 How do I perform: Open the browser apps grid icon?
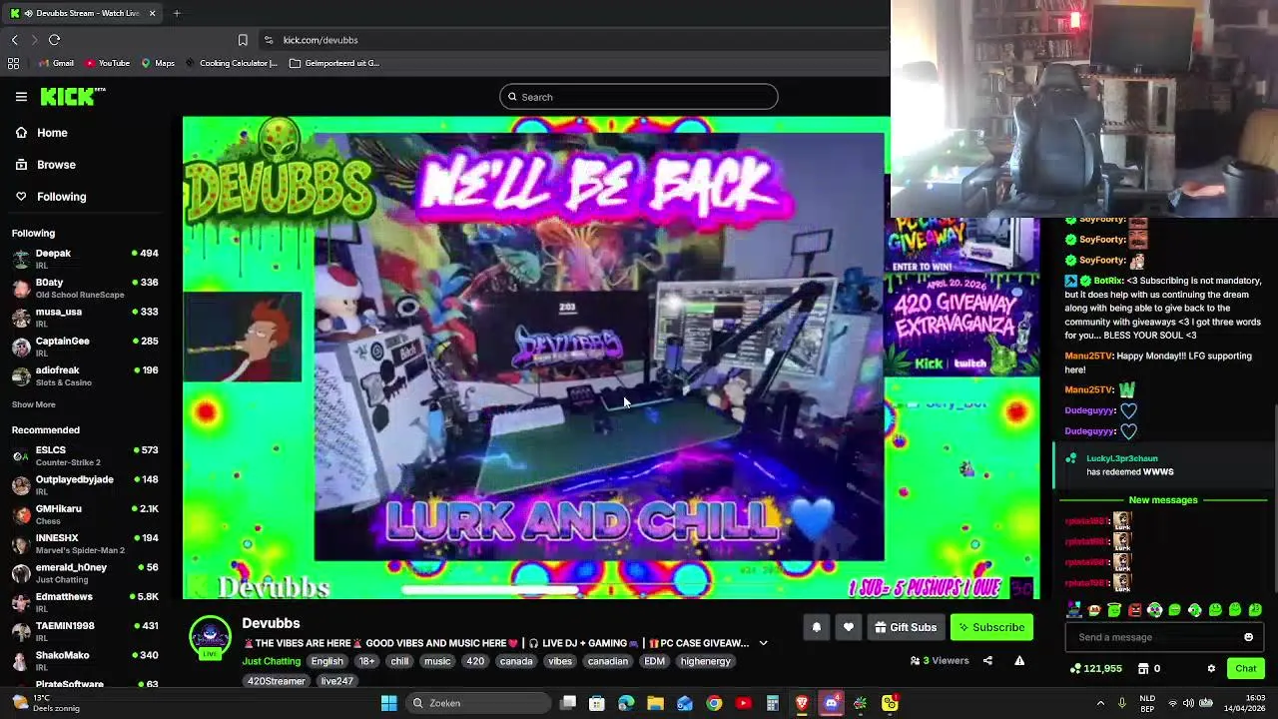13,63
